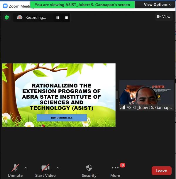Click the ASIST_Jubert S. Gannapao name label

pos(149,107)
